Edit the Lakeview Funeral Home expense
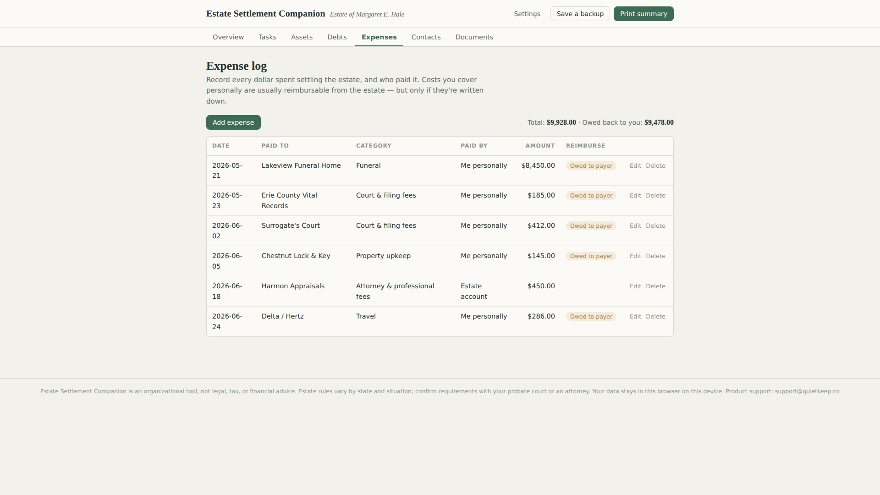880x495 pixels. pos(635,166)
